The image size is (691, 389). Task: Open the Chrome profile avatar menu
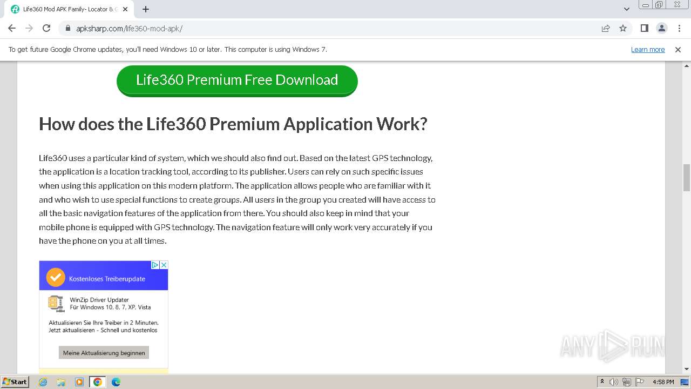coord(661,28)
